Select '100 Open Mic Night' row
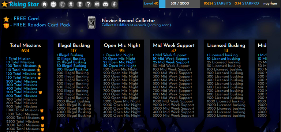Image resolution: width=281 pixels, height=132 pixels. click(x=120, y=69)
